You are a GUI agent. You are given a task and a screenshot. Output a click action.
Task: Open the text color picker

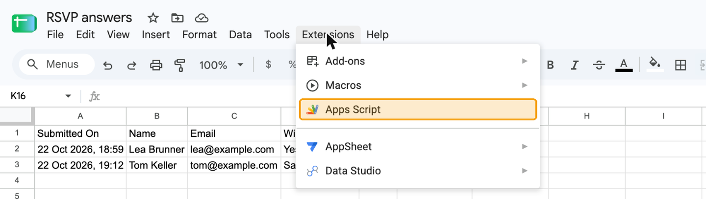(x=624, y=65)
